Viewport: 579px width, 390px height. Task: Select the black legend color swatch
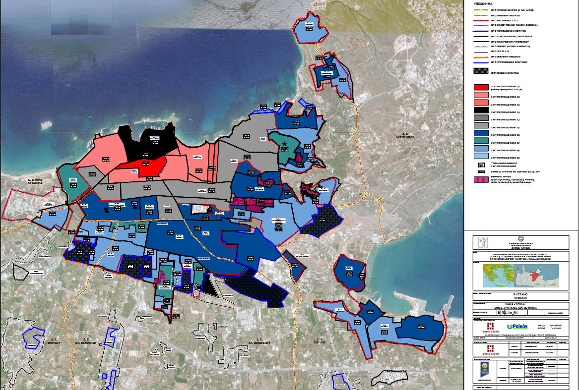point(481,110)
